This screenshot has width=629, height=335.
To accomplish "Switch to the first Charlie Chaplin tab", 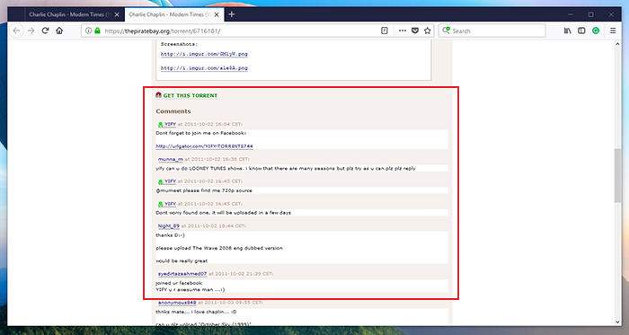I will (69, 14).
